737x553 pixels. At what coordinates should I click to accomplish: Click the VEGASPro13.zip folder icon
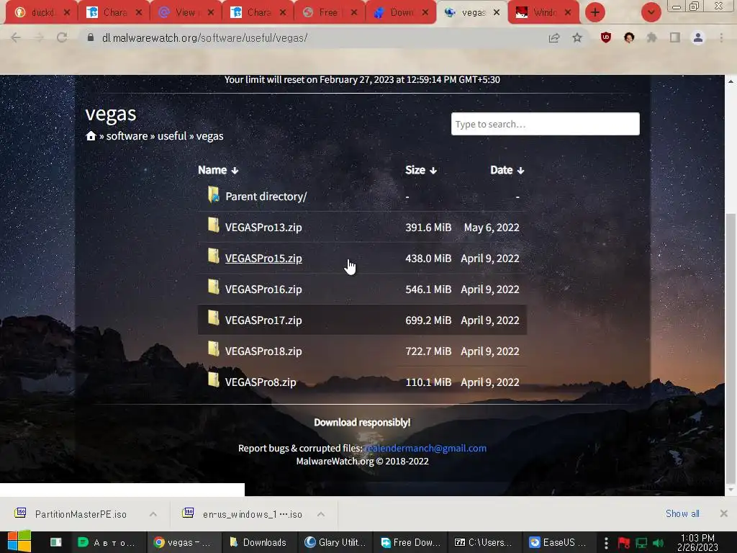point(213,225)
